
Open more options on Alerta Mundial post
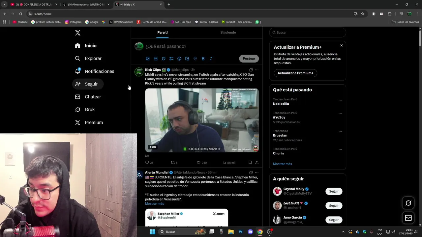257,172
